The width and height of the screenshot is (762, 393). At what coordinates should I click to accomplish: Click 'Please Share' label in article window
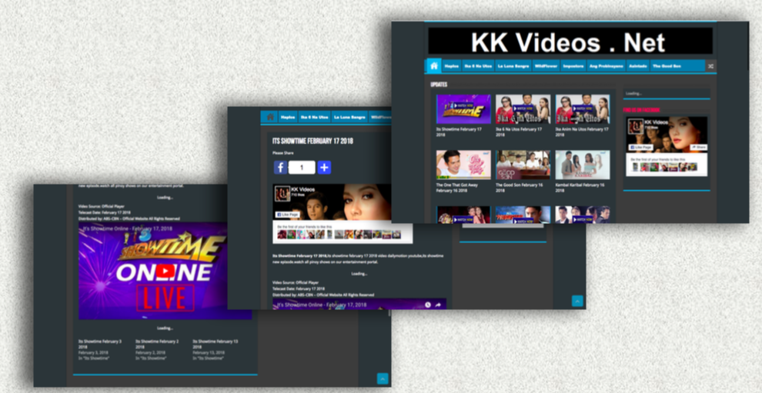pyautogui.click(x=282, y=153)
